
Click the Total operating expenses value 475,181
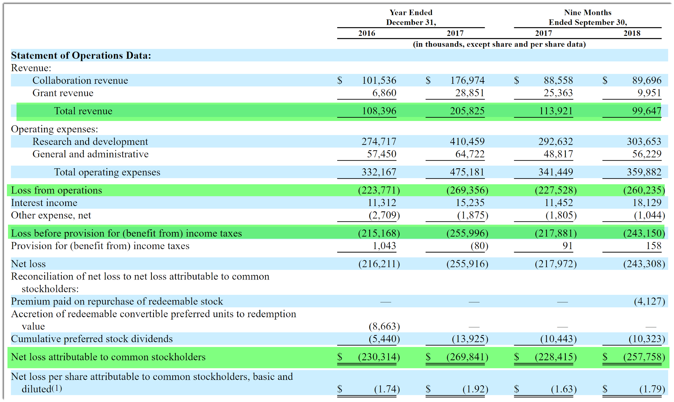(467, 172)
